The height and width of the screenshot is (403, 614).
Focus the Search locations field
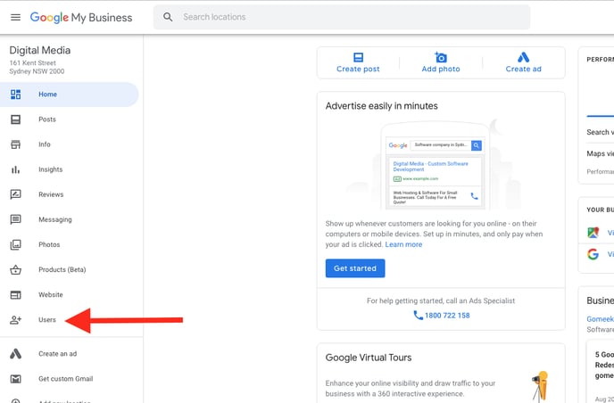click(x=348, y=17)
